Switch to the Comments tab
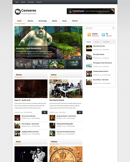The image size is (130, 162). (x=106, y=42)
